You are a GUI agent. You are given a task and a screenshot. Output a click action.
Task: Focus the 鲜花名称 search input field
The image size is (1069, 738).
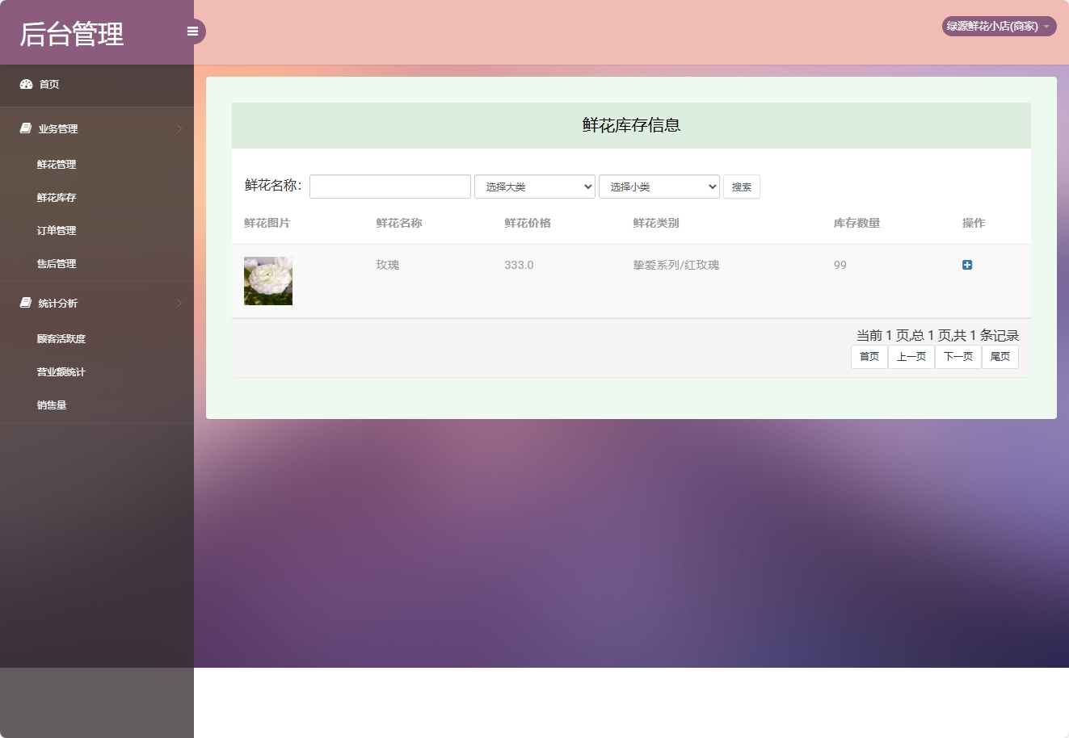(x=390, y=187)
